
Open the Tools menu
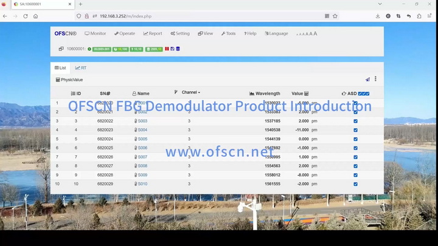[x=229, y=33]
